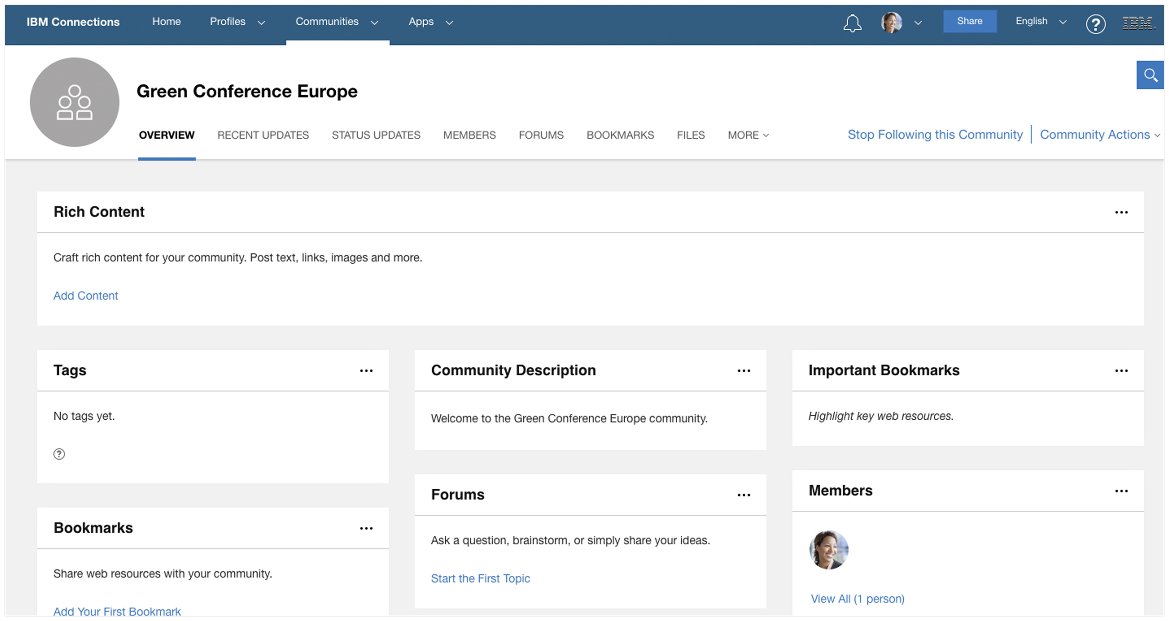Image resolution: width=1169 pixels, height=621 pixels.
Task: Click Stop Following this Community
Action: pos(935,134)
